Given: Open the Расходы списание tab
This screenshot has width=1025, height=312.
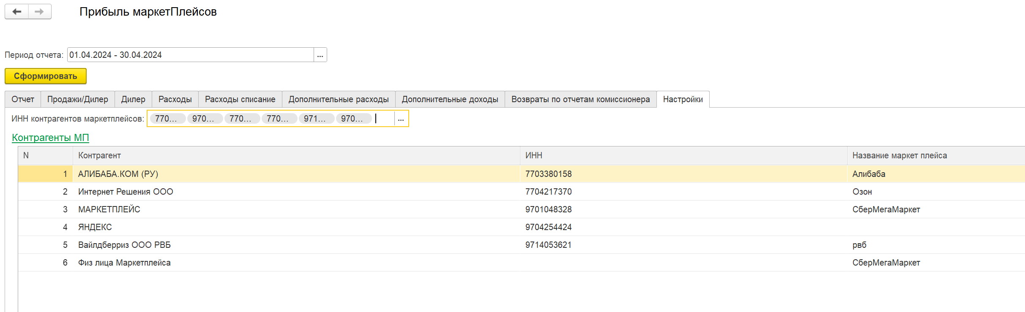Looking at the screenshot, I should (240, 99).
